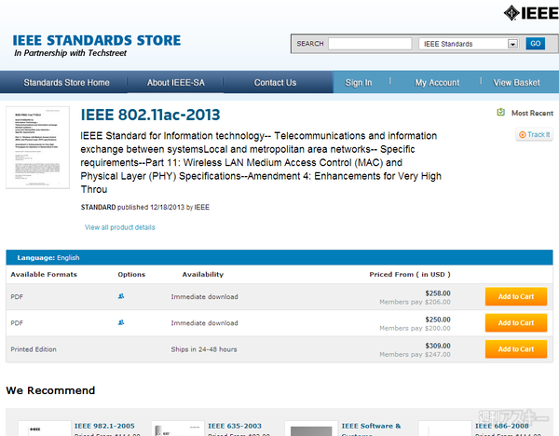The height and width of the screenshot is (436, 559).
Task: Add the $258.00 PDF to cart
Action: [x=516, y=296]
